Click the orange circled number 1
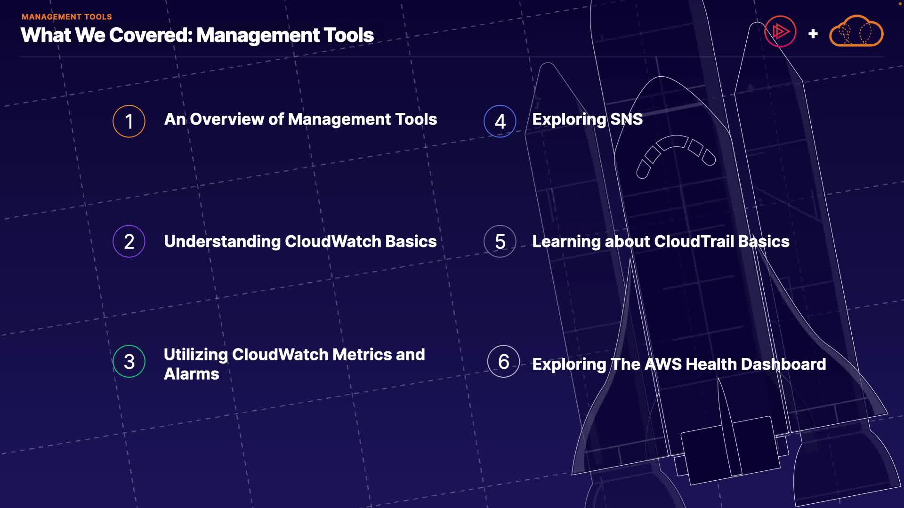The image size is (904, 508). click(129, 121)
